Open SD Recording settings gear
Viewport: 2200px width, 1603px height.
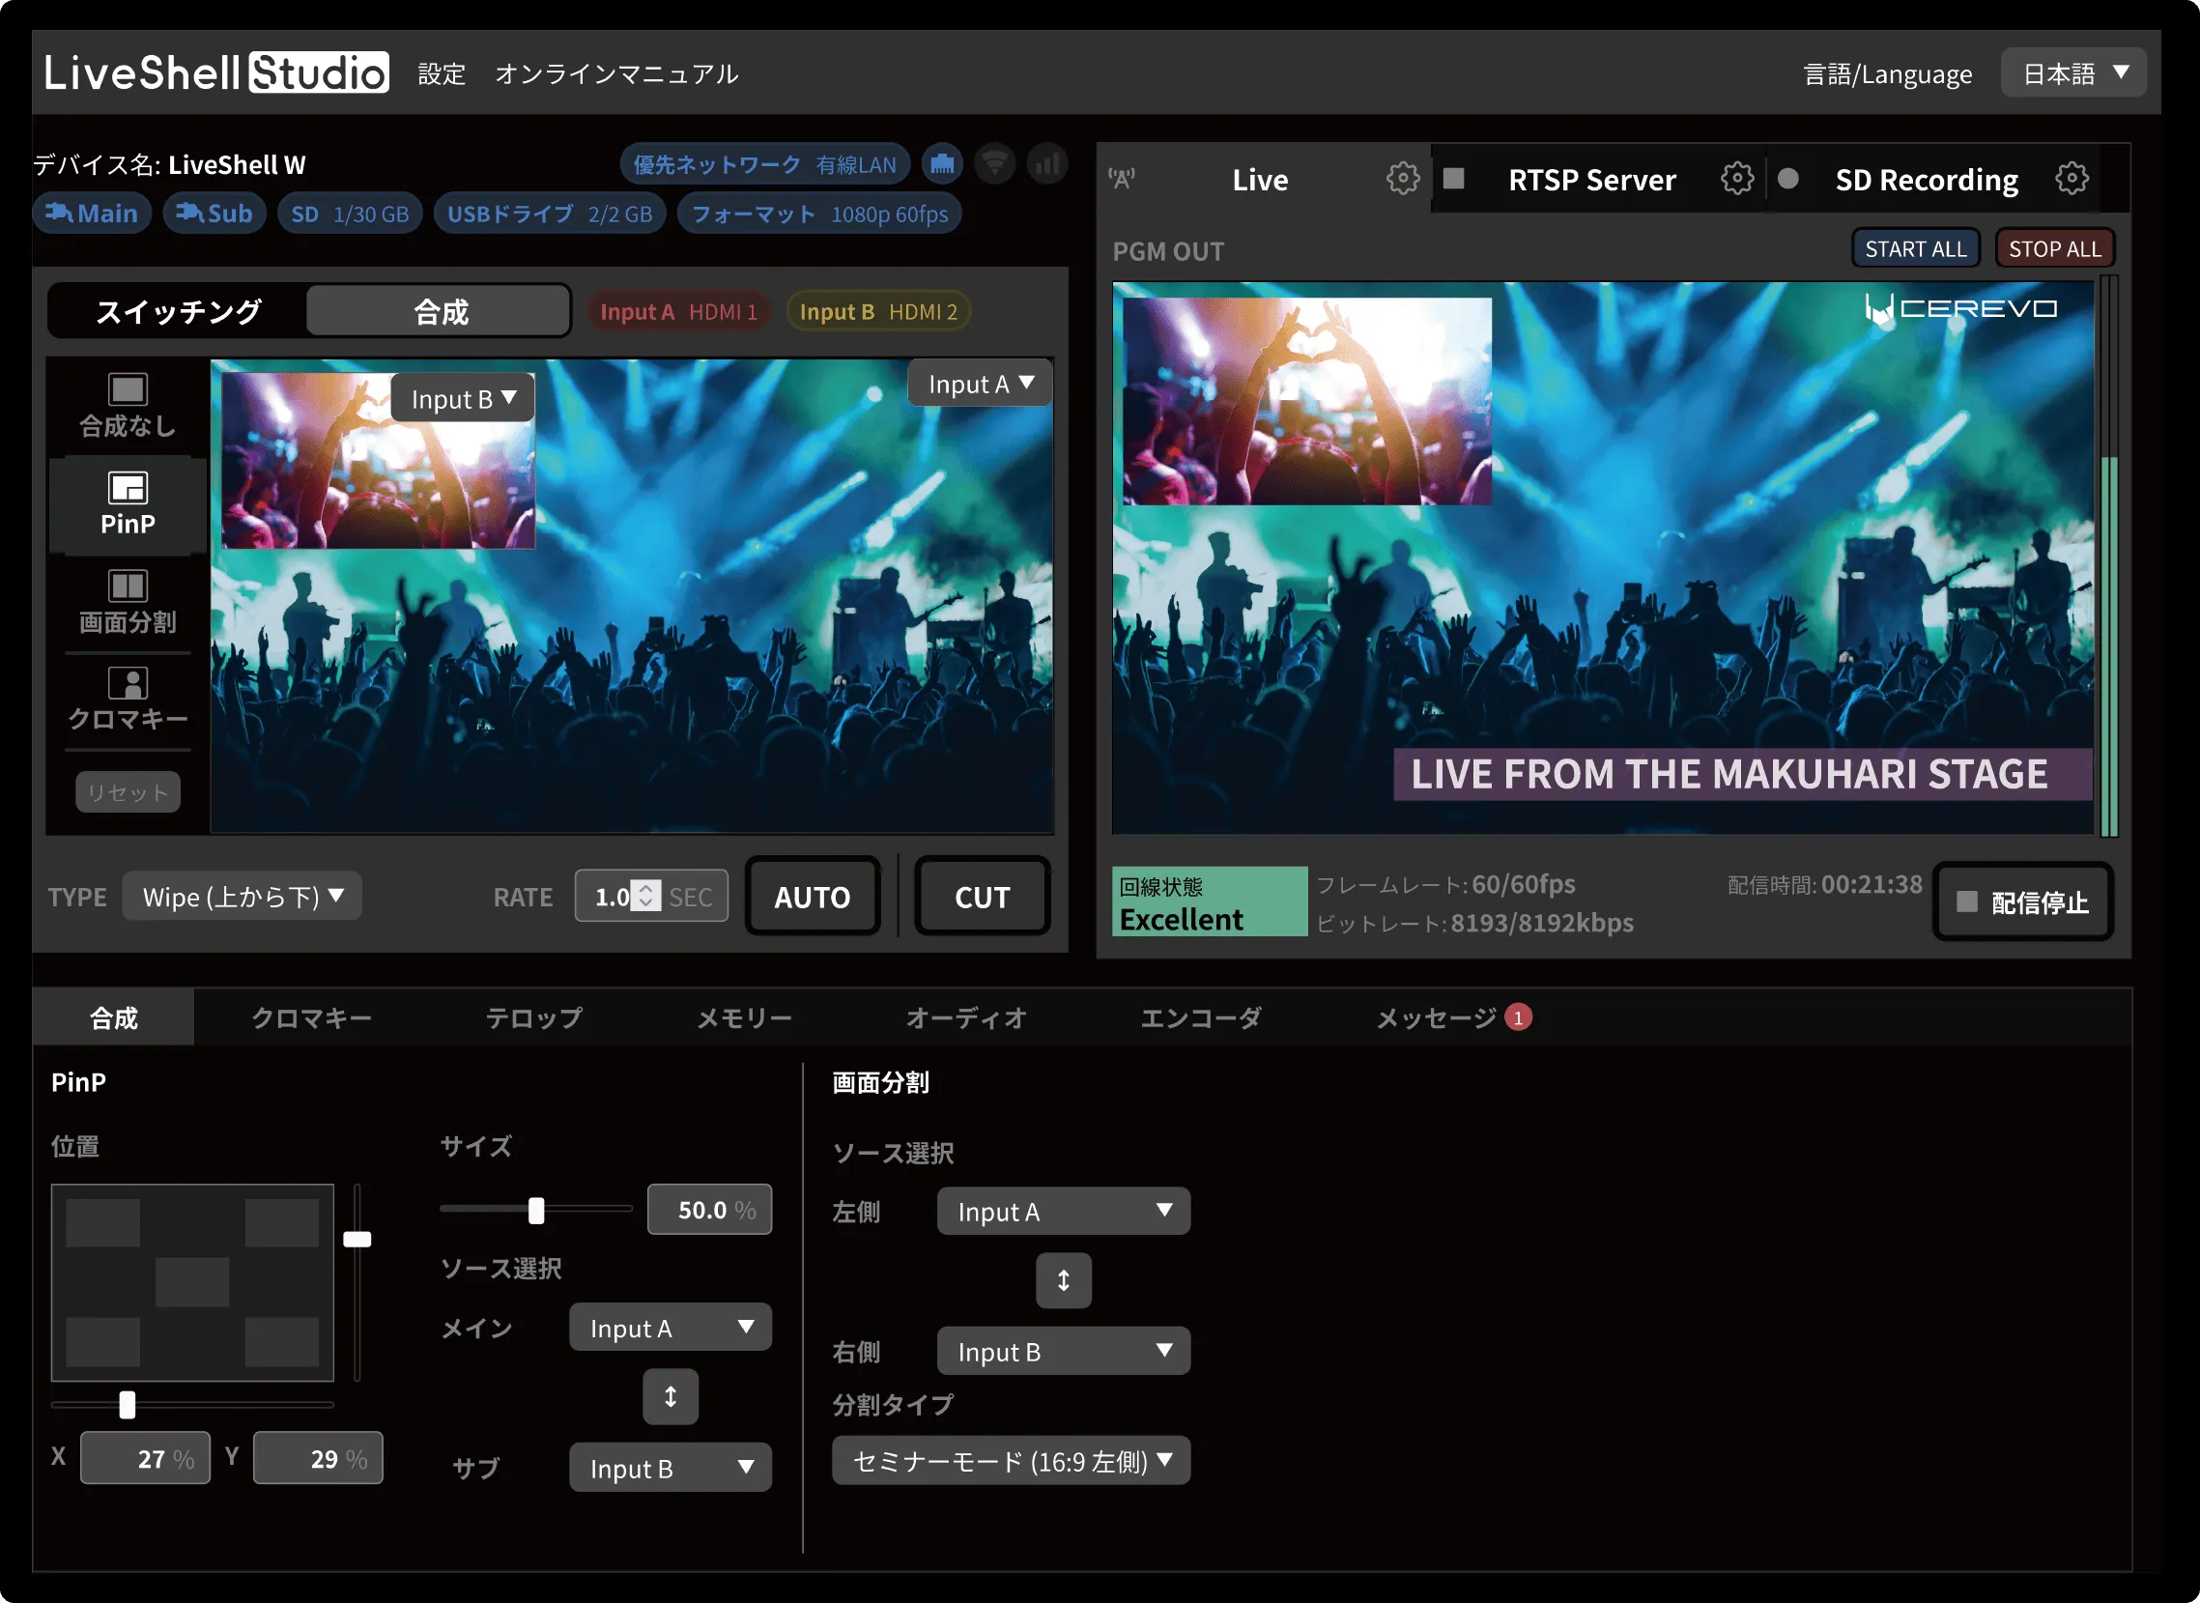2071,179
